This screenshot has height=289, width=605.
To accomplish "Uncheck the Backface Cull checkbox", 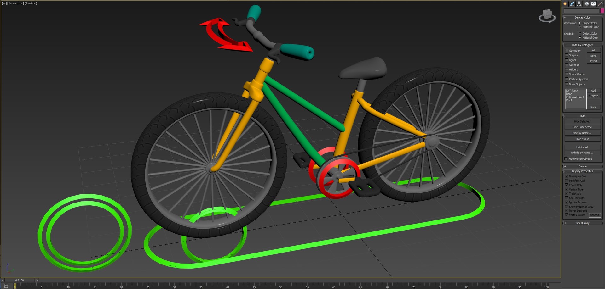I will click(x=566, y=181).
